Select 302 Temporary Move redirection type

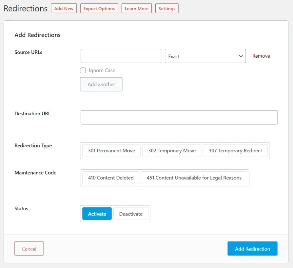click(x=172, y=150)
